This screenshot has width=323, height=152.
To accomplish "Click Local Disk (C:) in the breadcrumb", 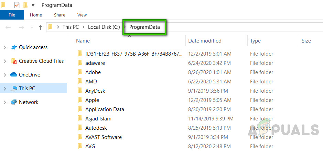I will 104,27.
